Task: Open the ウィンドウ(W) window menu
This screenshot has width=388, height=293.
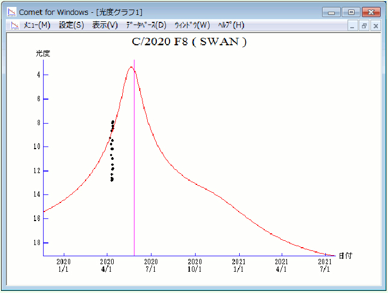Action: 192,25
